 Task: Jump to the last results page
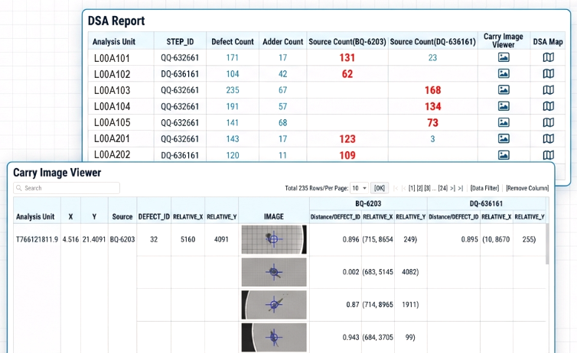[460, 188]
